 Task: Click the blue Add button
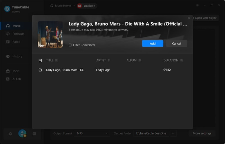[153, 43]
